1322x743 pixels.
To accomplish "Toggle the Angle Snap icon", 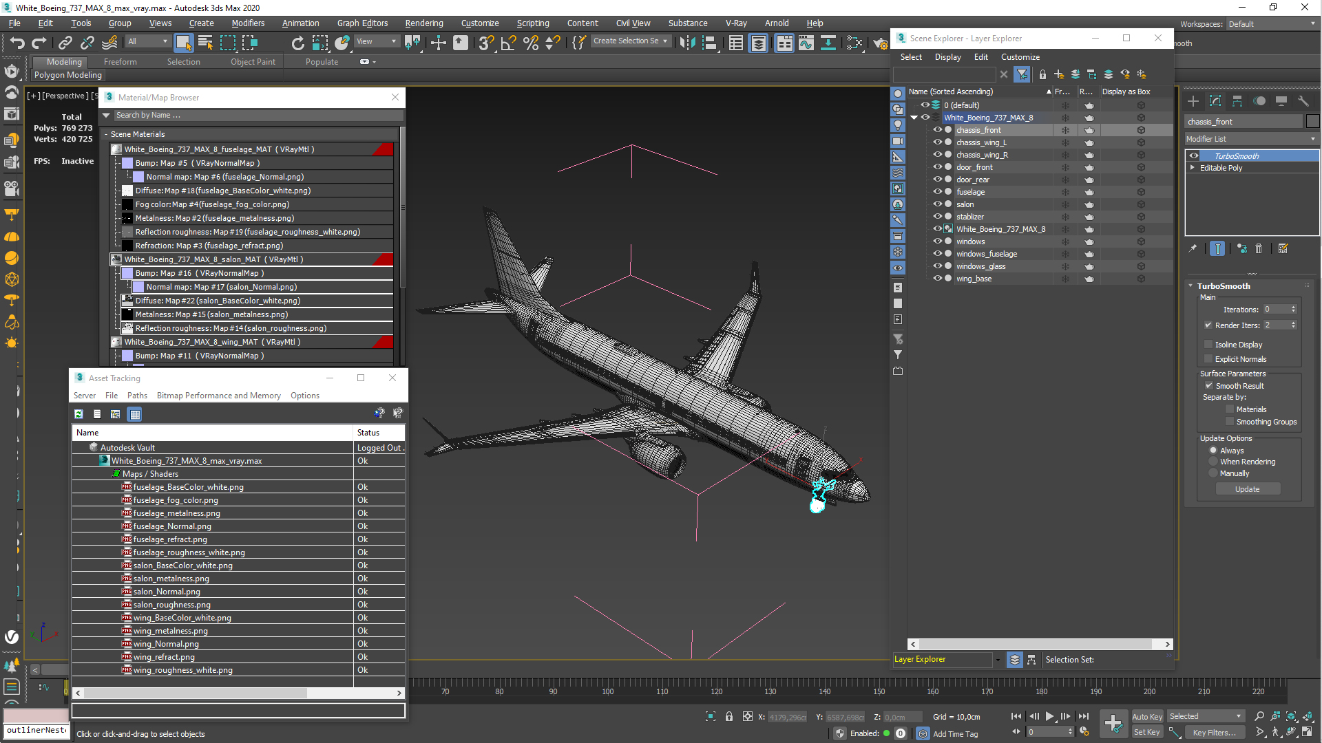I will tap(508, 43).
